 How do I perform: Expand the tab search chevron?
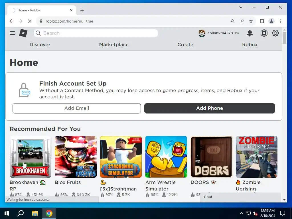241,7
